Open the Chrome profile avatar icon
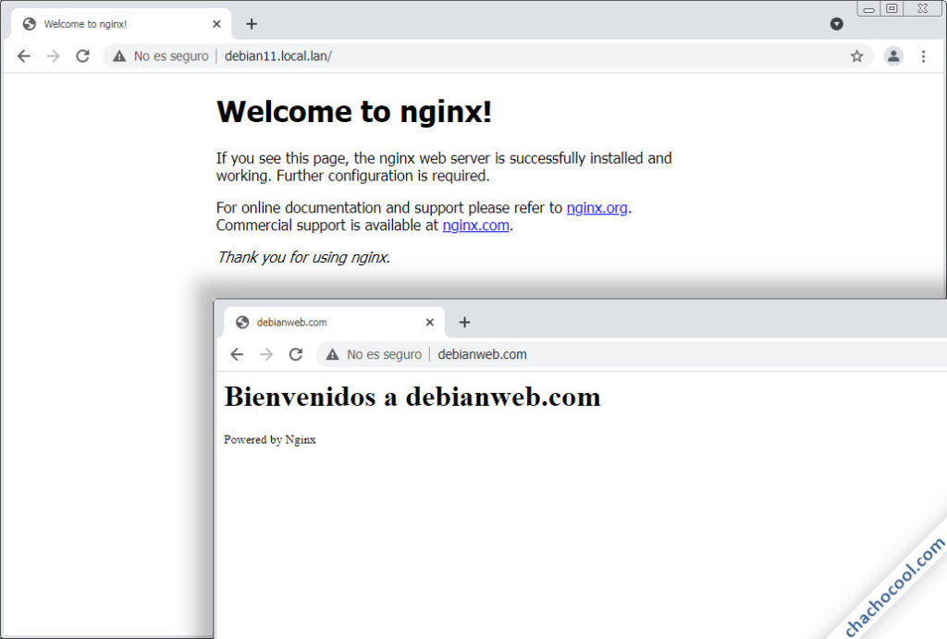Screen dimensions: 947x639 click(893, 55)
